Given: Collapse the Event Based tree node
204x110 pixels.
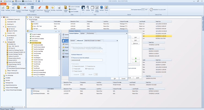Looking at the screenshot, I should point(3,35).
